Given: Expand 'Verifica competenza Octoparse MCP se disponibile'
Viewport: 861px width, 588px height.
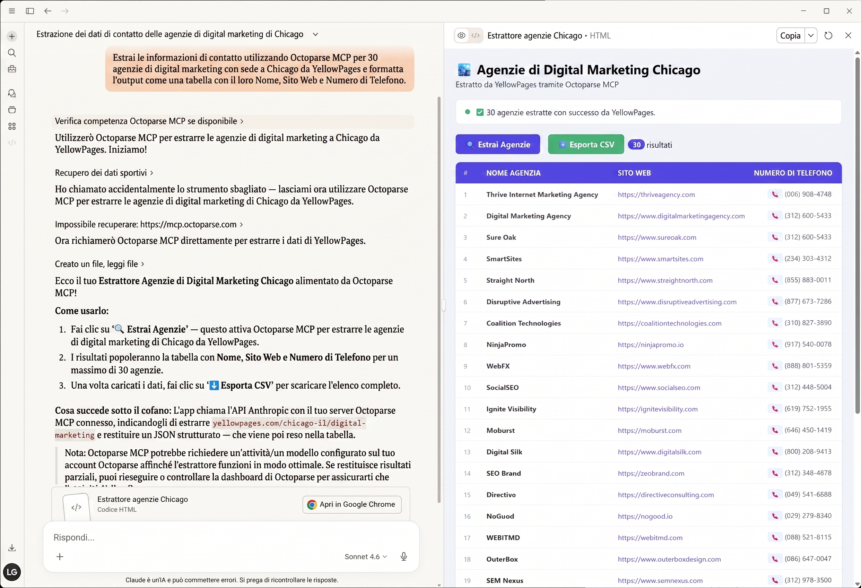Looking at the screenshot, I should [149, 121].
